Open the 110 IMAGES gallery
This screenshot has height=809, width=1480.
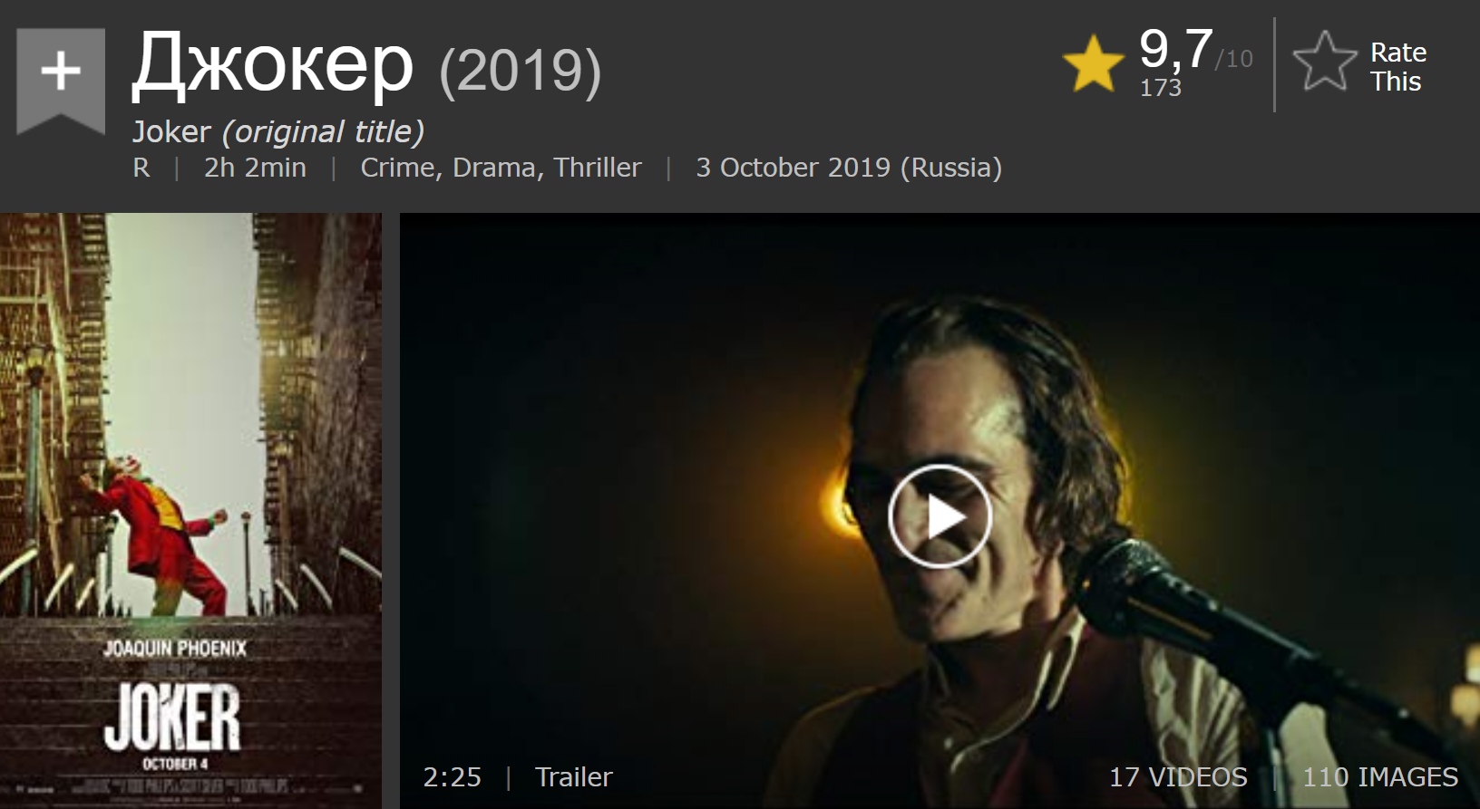tap(1380, 777)
